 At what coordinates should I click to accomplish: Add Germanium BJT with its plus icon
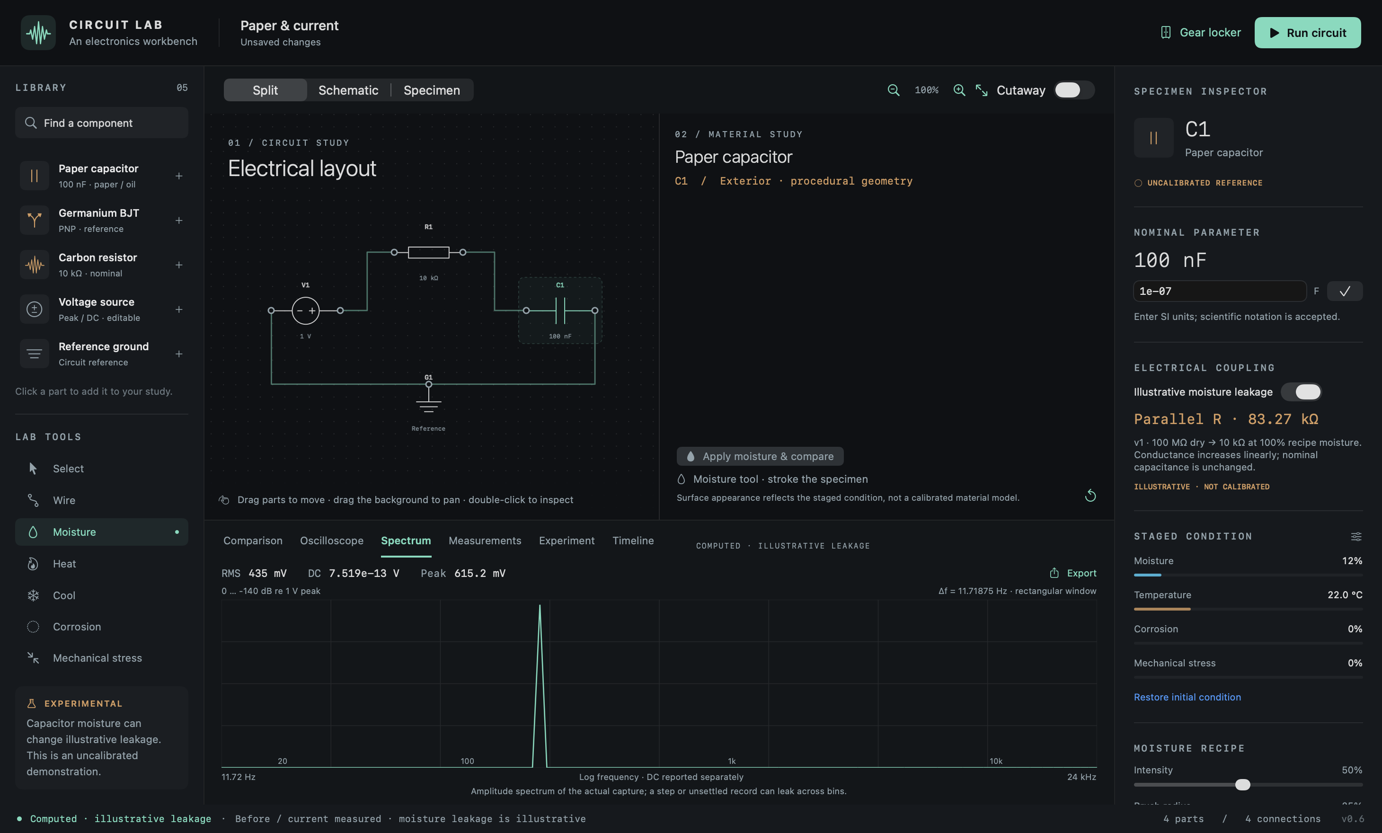click(x=179, y=221)
